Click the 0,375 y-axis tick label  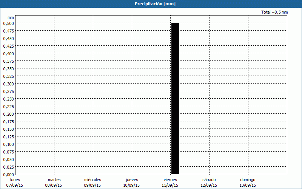point(8,61)
